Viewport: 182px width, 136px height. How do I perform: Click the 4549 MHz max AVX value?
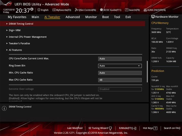[171, 103]
